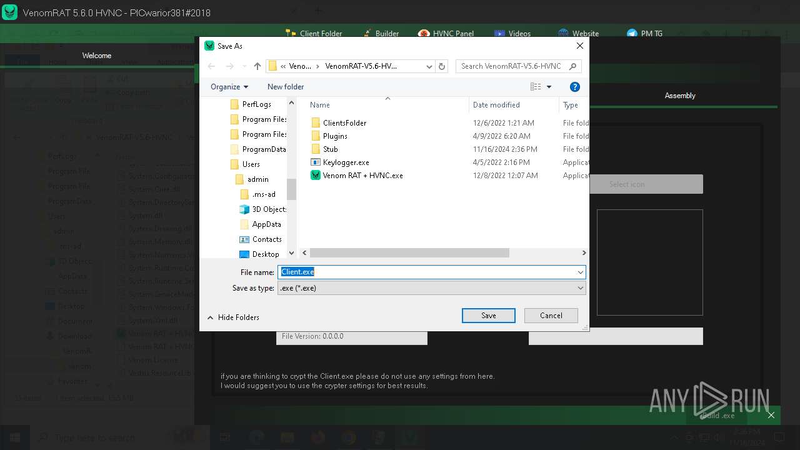Select AppData in folder tree
This screenshot has width=800, height=450.
(x=261, y=224)
